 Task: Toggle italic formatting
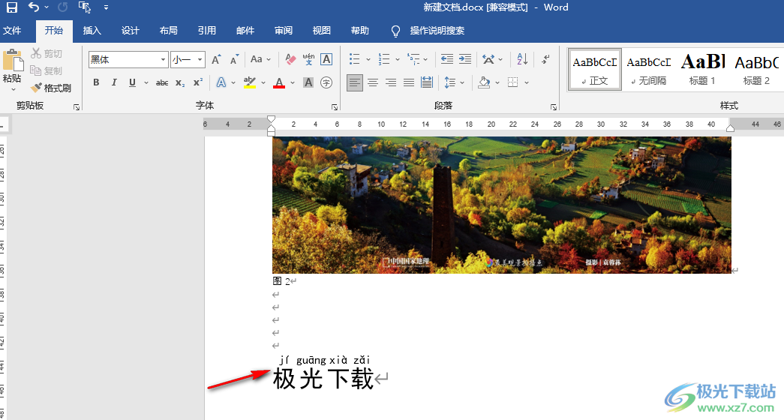click(x=114, y=82)
